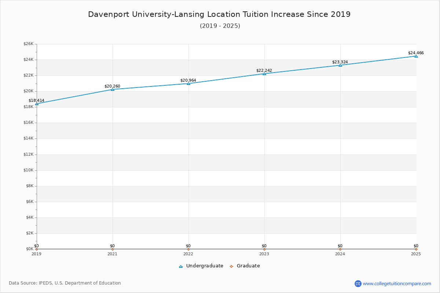Click the $6K y-axis label
The height and width of the screenshot is (293, 440).
point(30,202)
